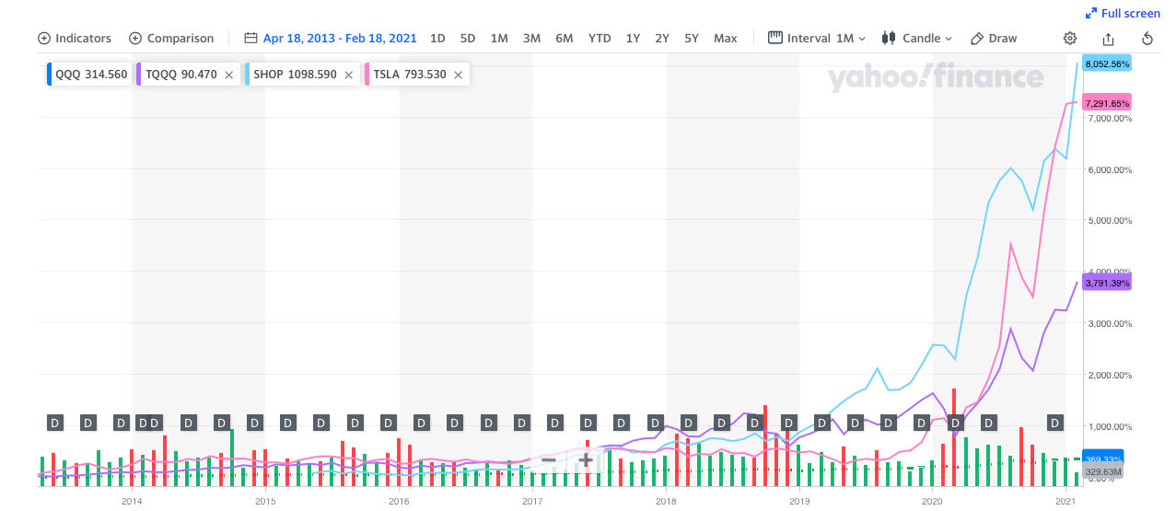1176x511 pixels.
Task: Add a symbol with Comparison
Action: [x=171, y=38]
